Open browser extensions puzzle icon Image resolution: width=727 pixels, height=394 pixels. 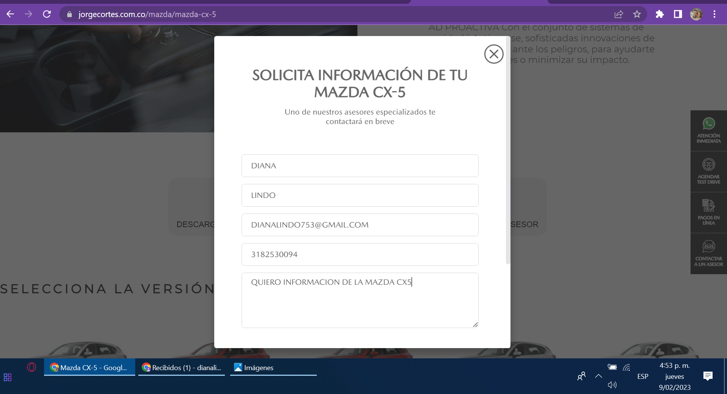click(x=660, y=14)
